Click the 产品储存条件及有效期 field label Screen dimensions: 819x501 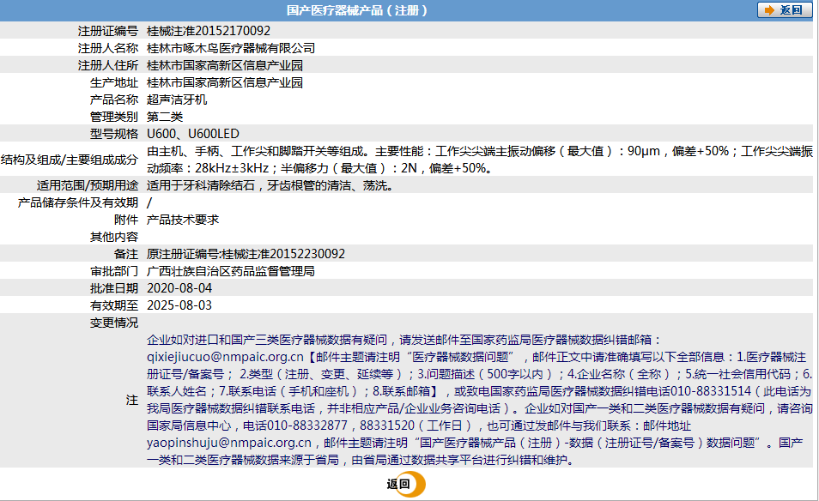point(78,202)
